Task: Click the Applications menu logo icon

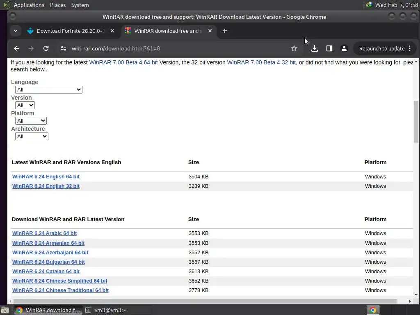Action: tap(7, 5)
